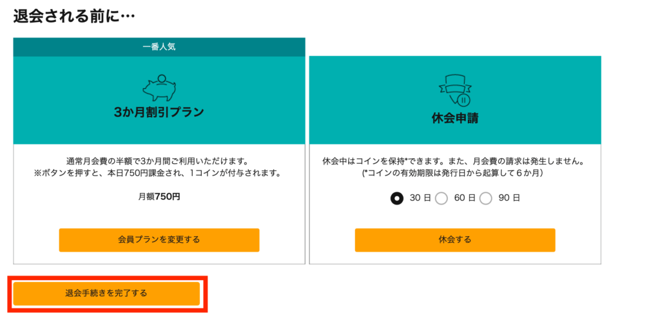Click the 休会申請 heading
Screen dimensions: 660x322
pyautogui.click(x=455, y=119)
